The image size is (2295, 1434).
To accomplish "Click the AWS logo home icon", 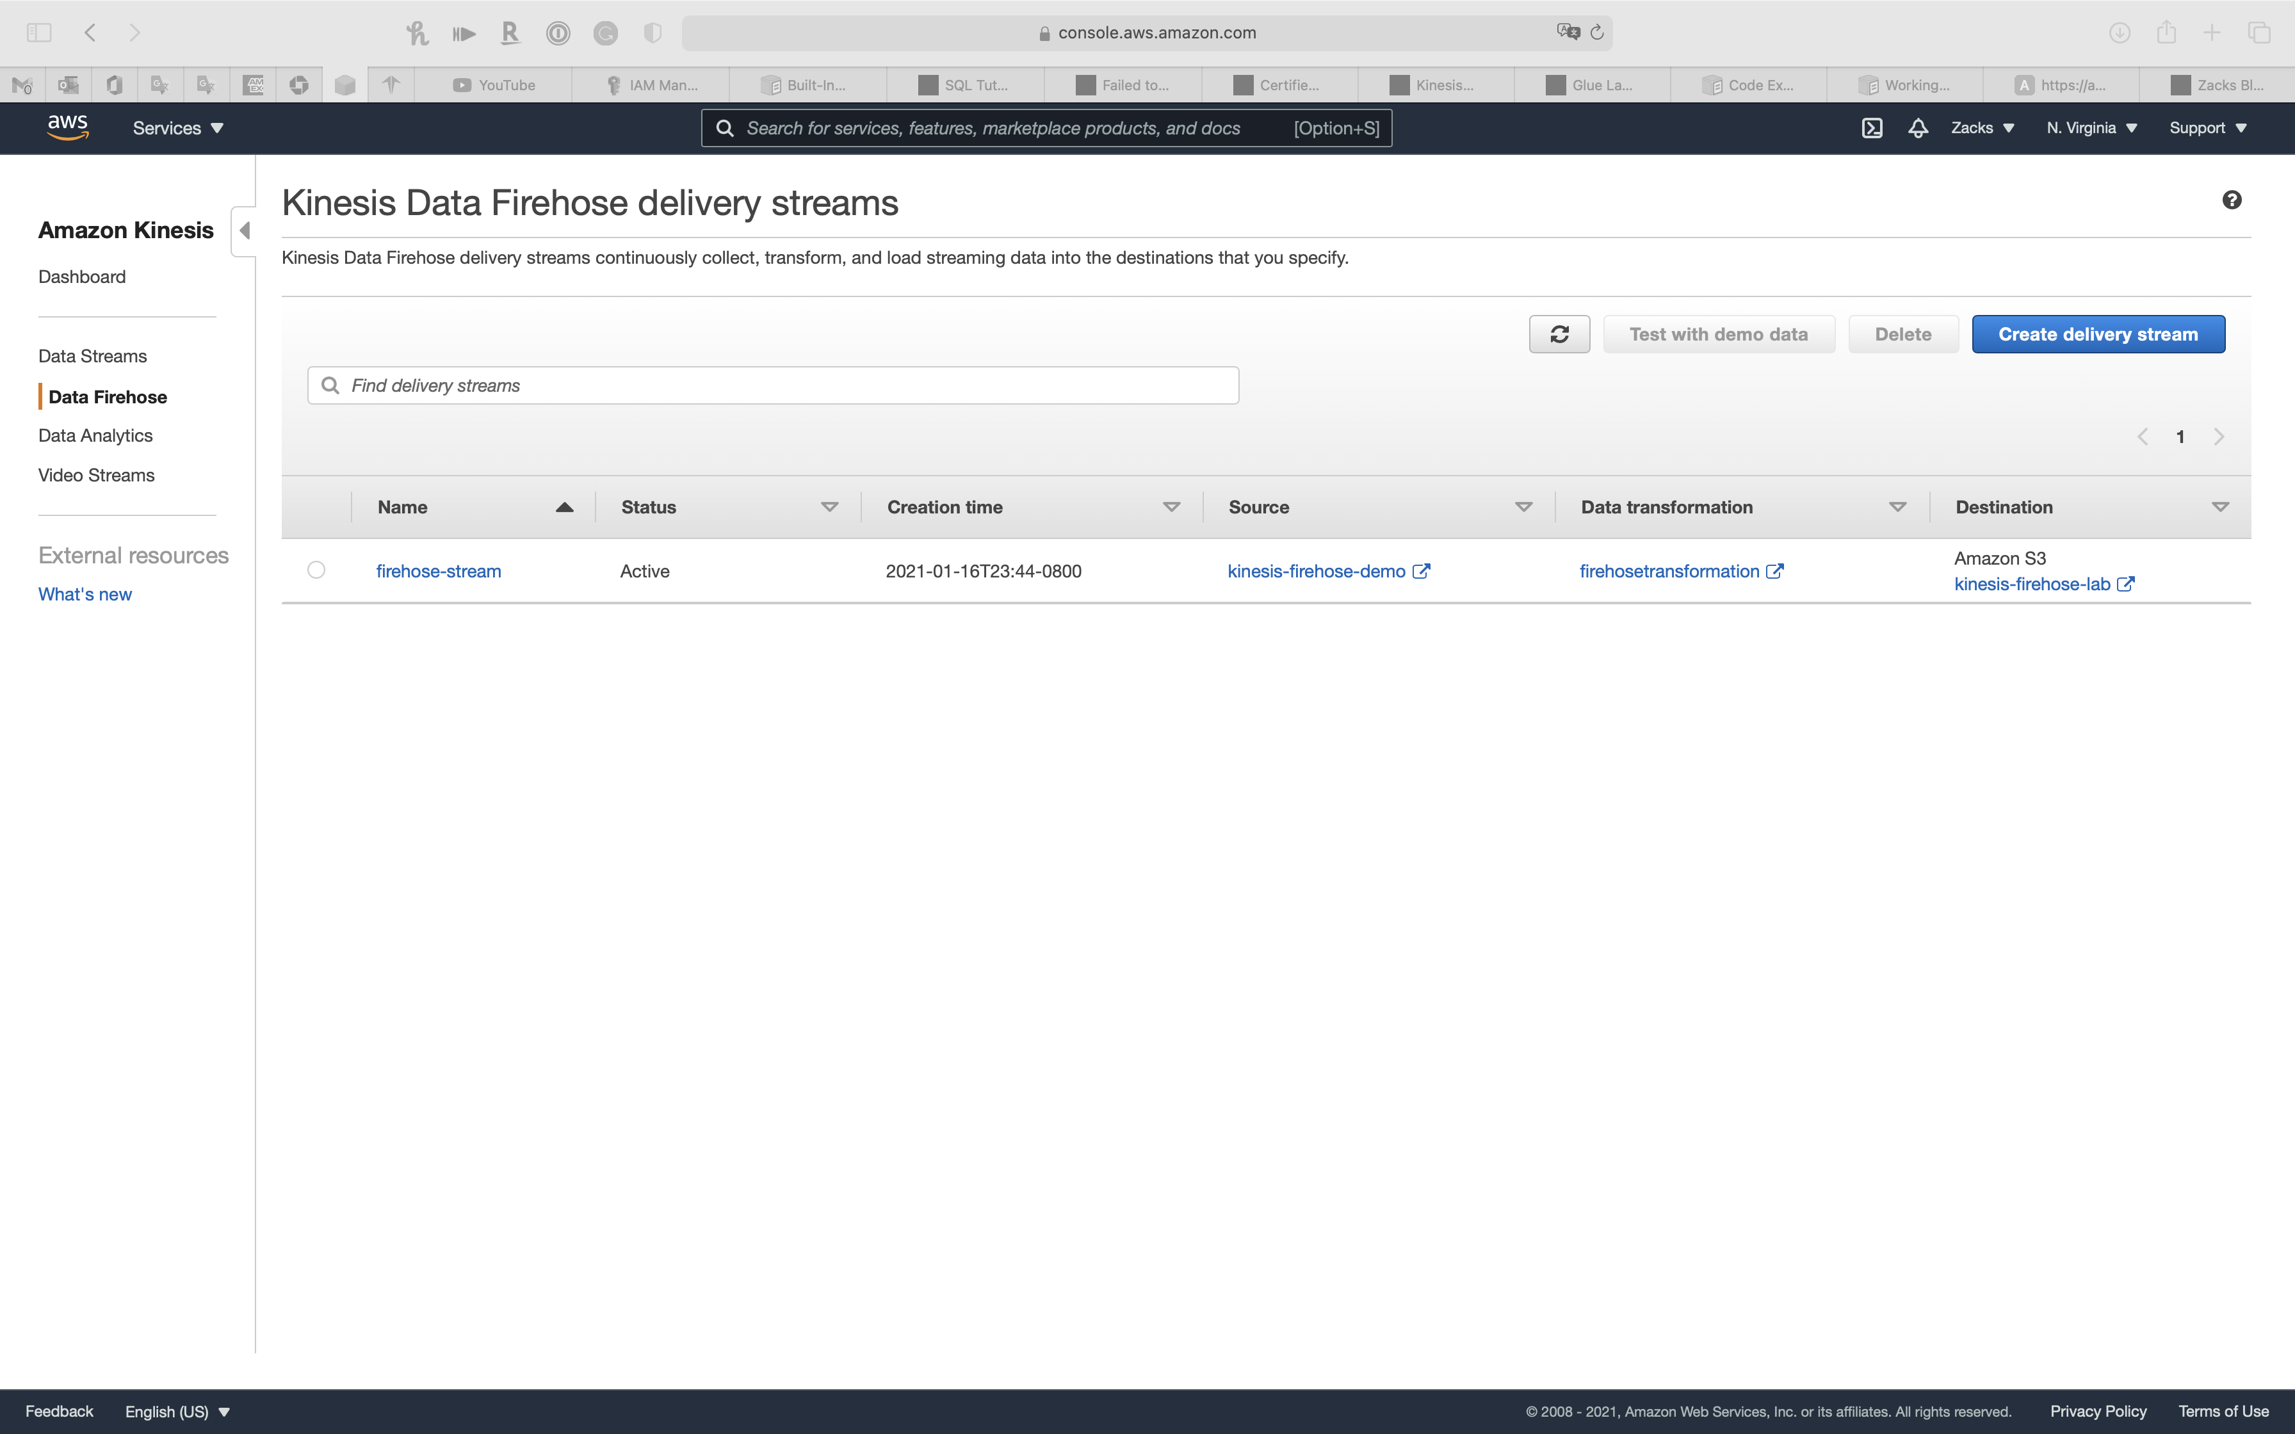I will coord(67,127).
